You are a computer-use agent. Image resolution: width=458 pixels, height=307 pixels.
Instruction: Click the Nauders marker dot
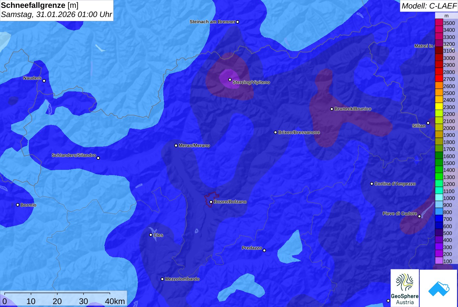(44, 81)
